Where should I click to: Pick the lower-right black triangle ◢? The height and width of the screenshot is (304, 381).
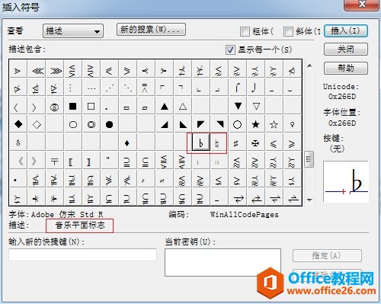(x=165, y=124)
